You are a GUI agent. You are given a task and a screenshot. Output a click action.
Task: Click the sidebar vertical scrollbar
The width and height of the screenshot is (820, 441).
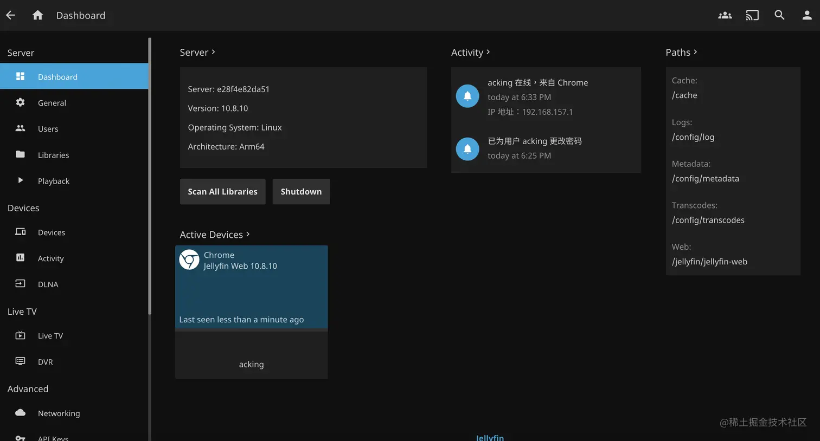point(150,176)
